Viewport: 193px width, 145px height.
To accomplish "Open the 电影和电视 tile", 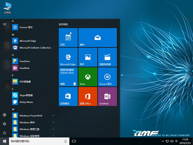I will coord(107,57).
